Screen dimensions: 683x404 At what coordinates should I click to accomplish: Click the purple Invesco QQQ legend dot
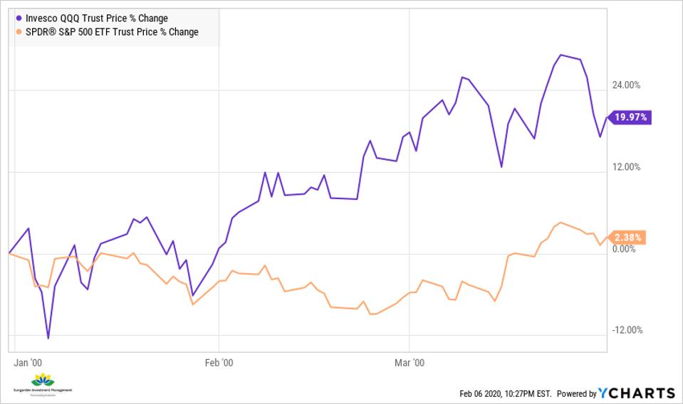point(19,18)
